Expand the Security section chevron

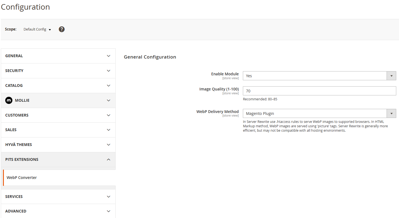(x=108, y=71)
